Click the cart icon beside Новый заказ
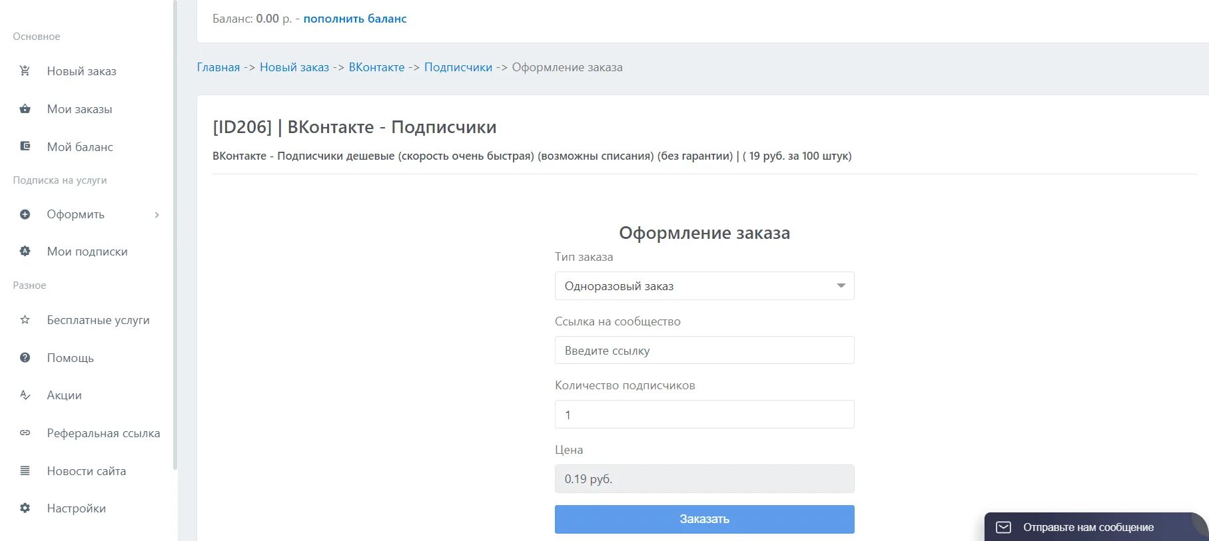This screenshot has height=541, width=1209. (25, 71)
